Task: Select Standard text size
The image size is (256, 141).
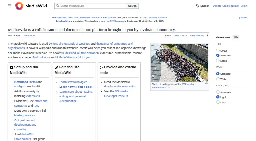Action: click(218, 55)
